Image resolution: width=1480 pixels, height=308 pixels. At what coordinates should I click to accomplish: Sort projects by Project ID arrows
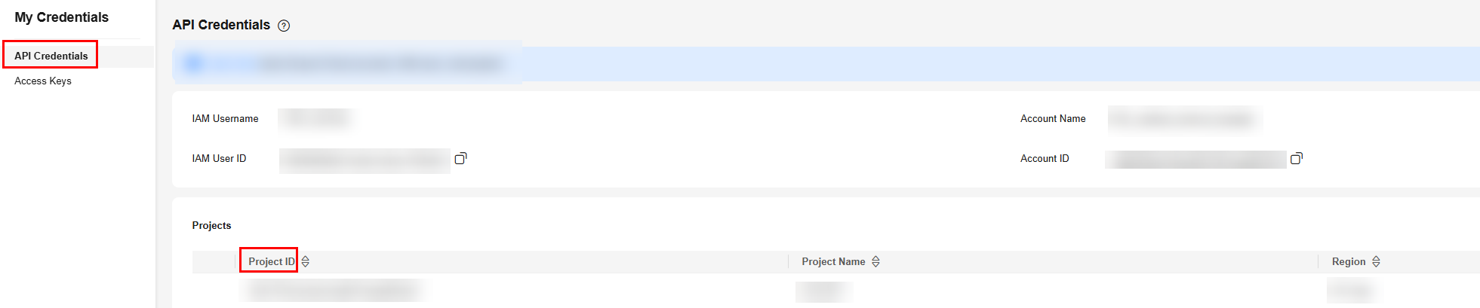click(x=306, y=261)
